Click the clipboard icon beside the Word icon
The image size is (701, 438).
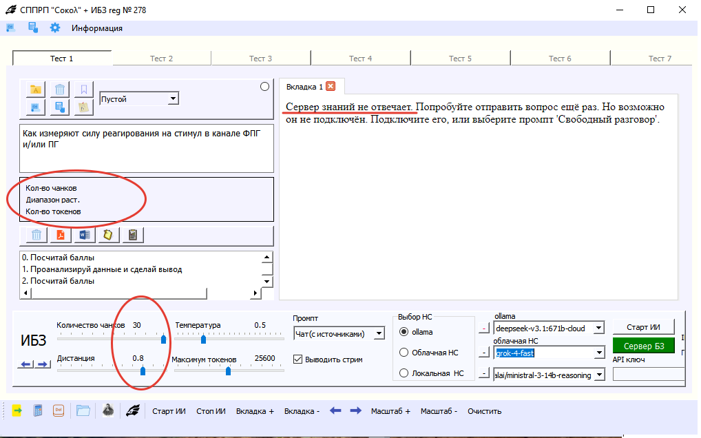pyautogui.click(x=107, y=236)
